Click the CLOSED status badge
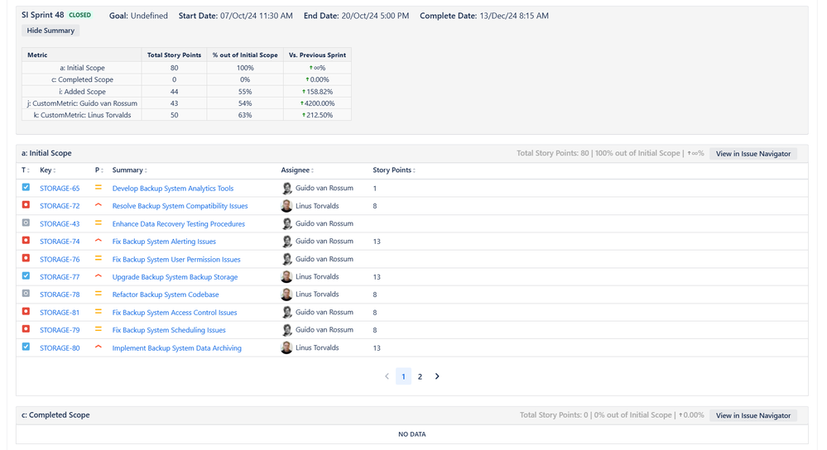This screenshot has width=827, height=450. (x=80, y=15)
